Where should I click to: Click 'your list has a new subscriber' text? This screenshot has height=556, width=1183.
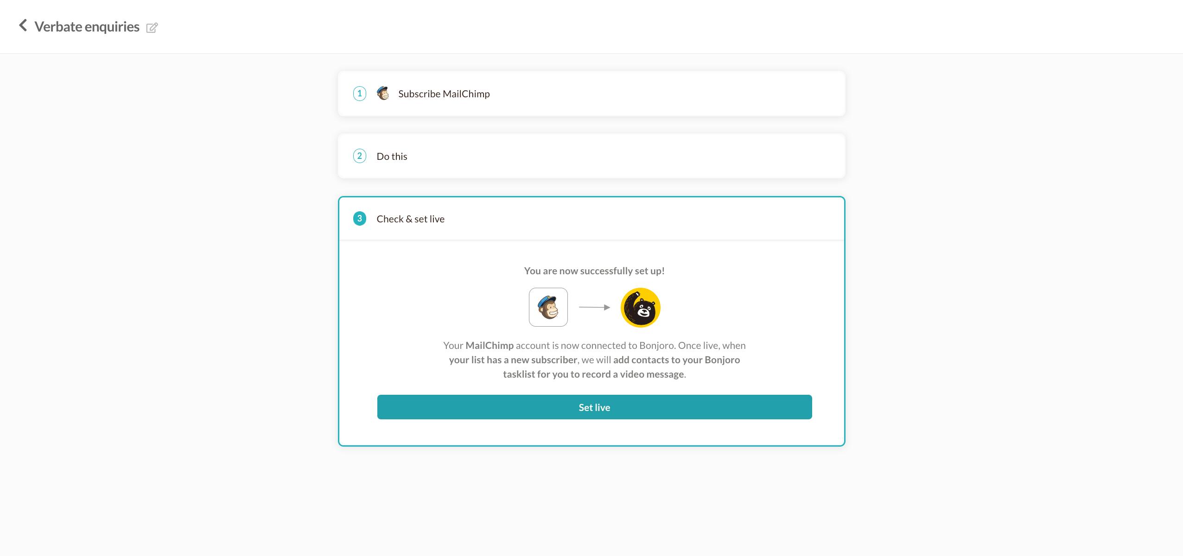pyautogui.click(x=513, y=360)
